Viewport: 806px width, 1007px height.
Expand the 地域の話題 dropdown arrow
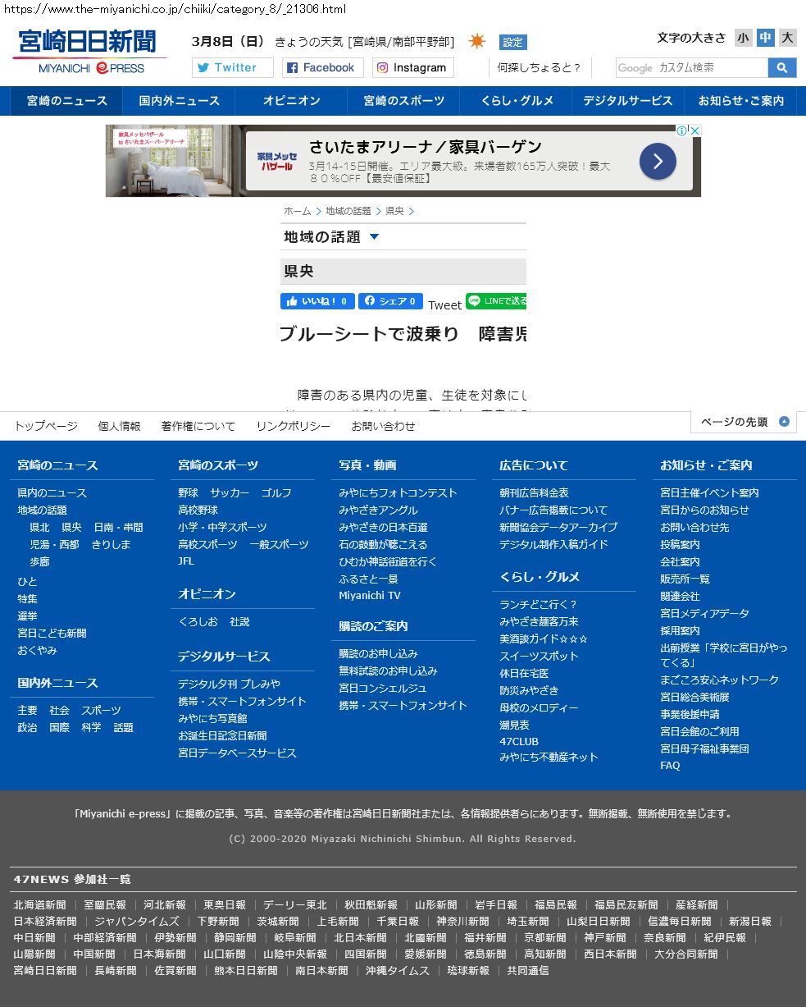375,236
